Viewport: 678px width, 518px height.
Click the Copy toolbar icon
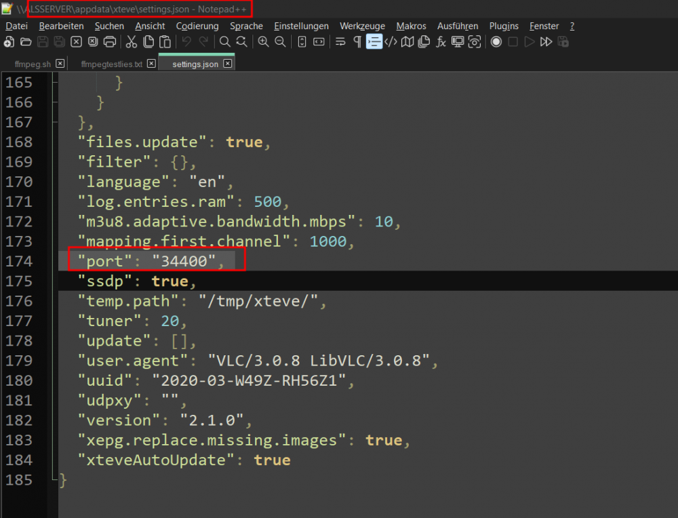[x=148, y=42]
